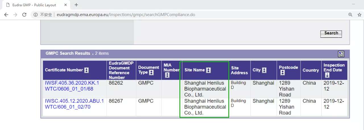Sort results by Document Type

coord(151,73)
